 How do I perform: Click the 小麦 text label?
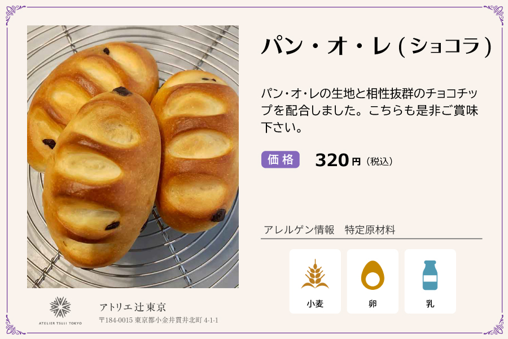[315, 303]
